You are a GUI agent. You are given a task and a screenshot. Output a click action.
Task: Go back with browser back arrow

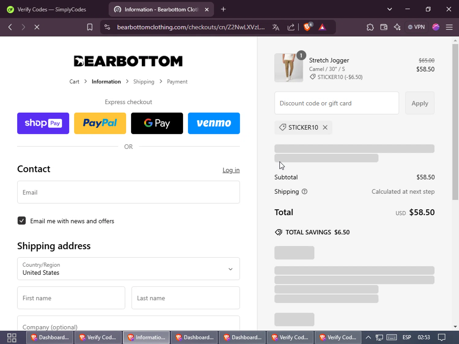coord(10,27)
